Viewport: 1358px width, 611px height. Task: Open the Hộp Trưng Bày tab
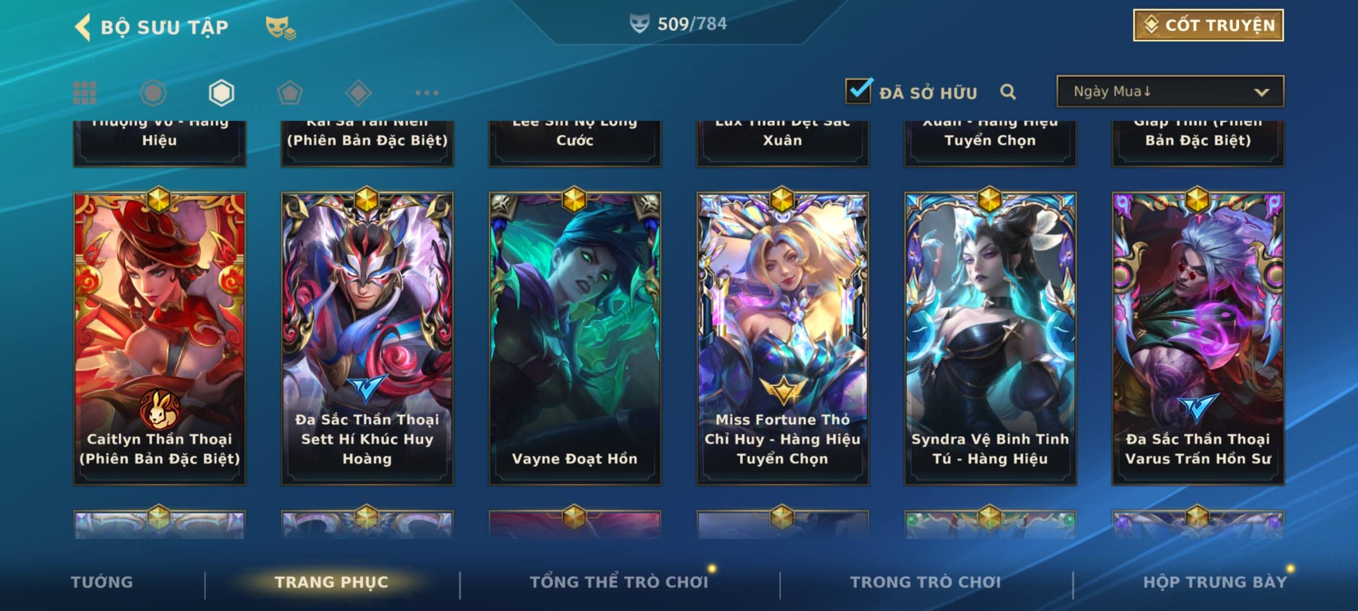pyautogui.click(x=1215, y=582)
